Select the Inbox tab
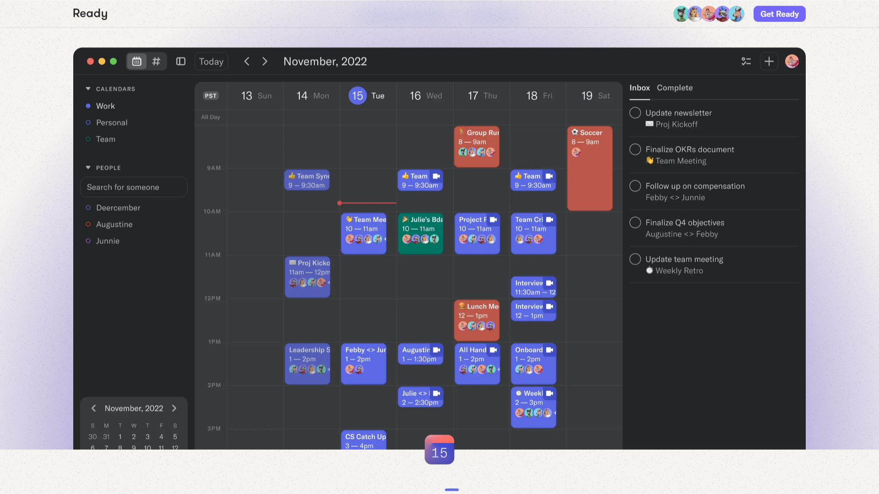This screenshot has height=494, width=879. (639, 88)
